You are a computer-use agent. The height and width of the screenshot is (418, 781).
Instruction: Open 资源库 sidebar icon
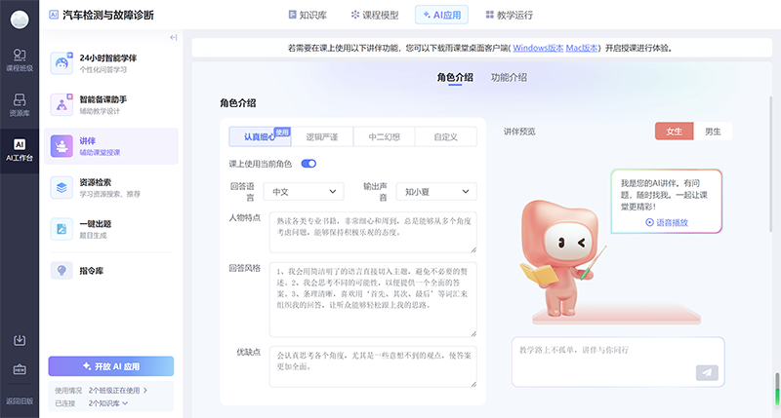[20, 104]
